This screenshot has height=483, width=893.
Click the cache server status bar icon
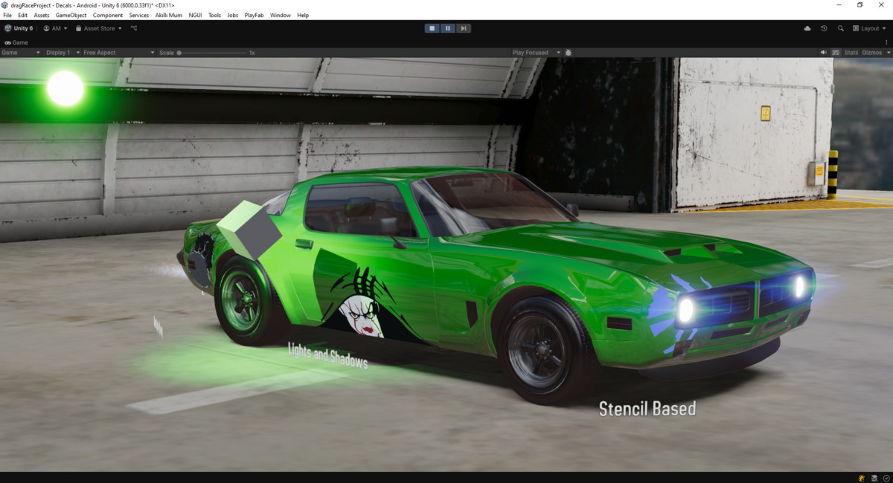(x=874, y=478)
